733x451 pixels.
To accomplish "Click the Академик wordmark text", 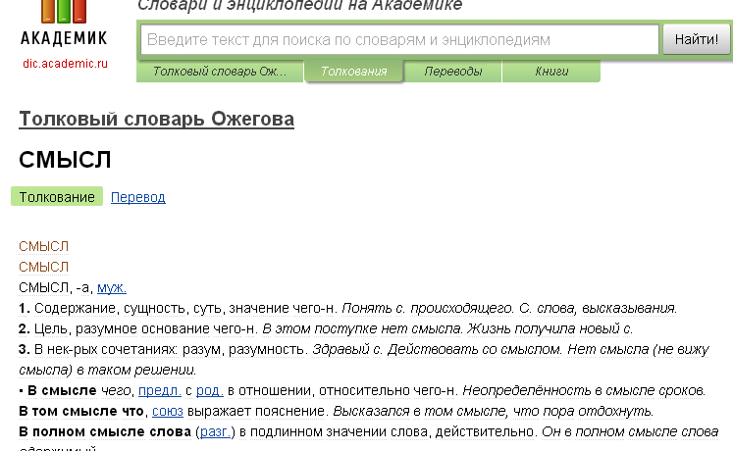I will point(64,38).
